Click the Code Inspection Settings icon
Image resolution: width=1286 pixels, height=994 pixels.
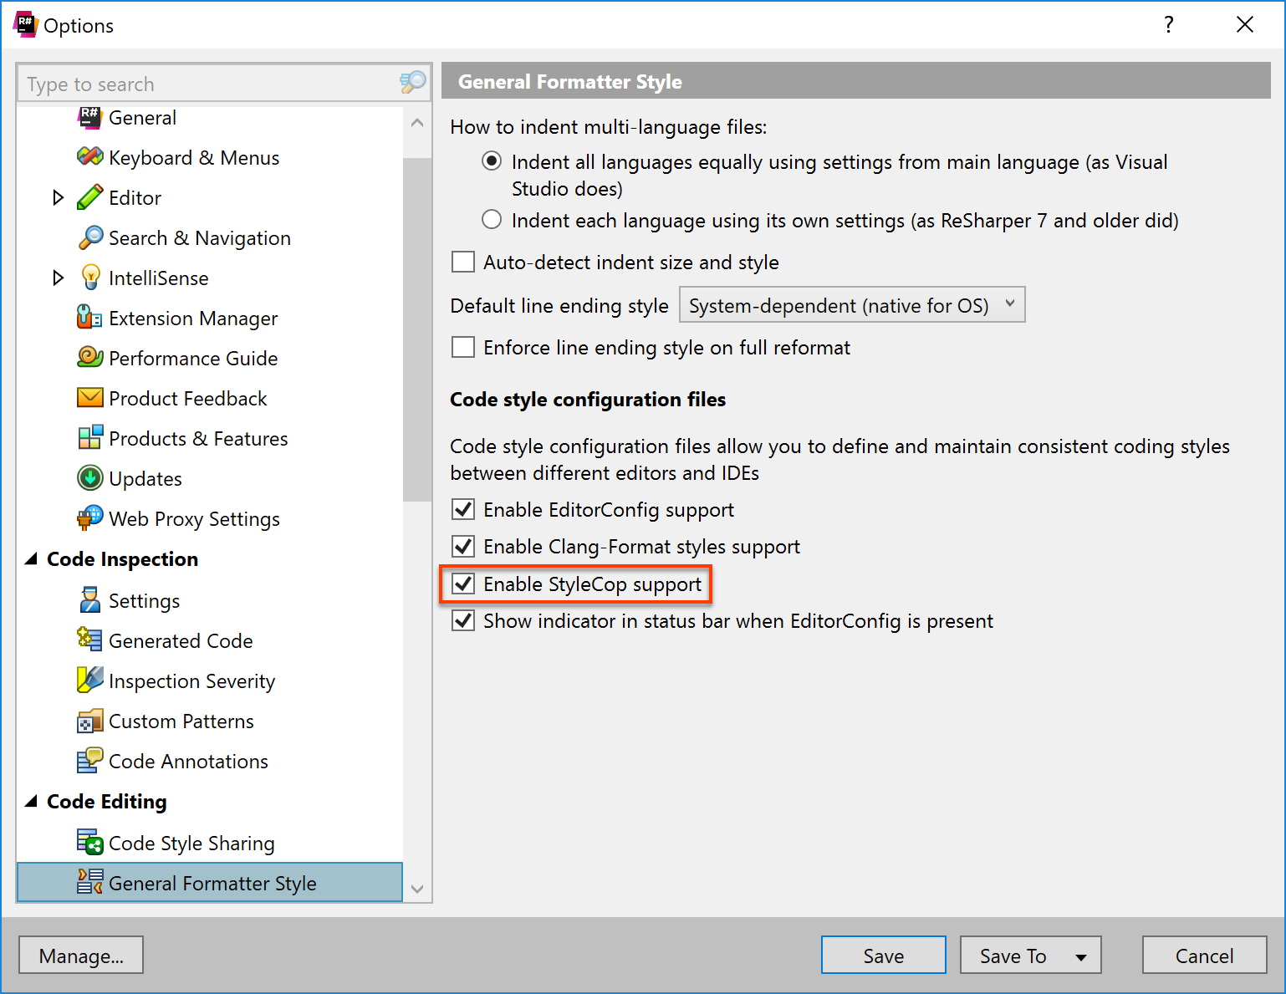pos(90,600)
